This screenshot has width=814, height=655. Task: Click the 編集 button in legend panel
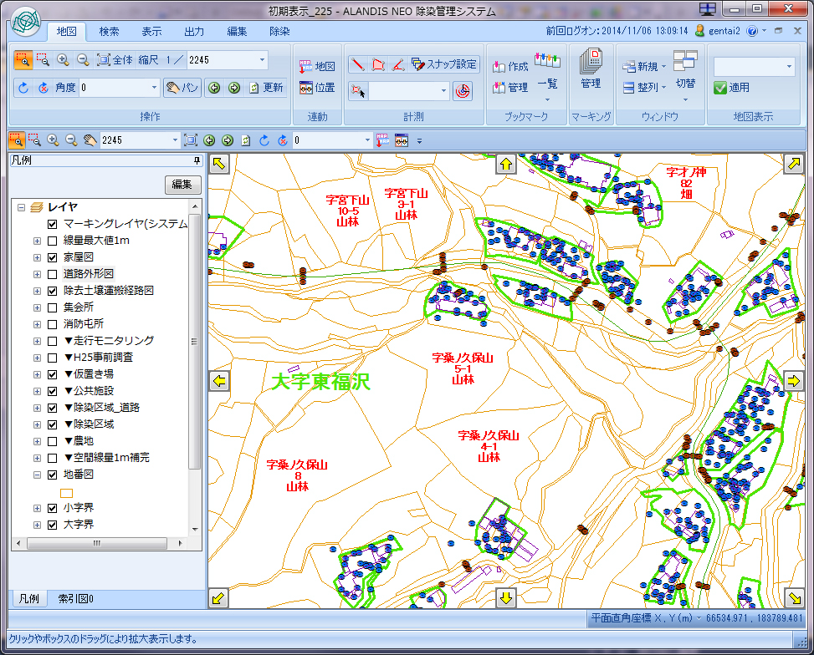click(x=182, y=185)
